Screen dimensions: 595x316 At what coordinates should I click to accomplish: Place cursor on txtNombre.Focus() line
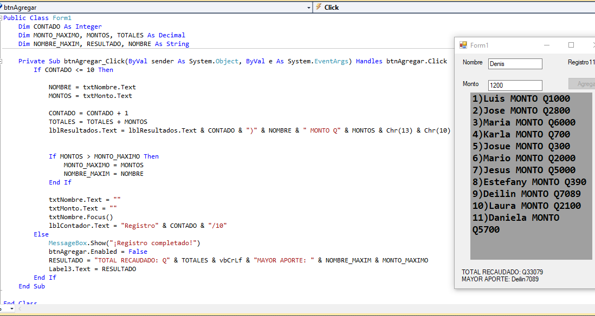pos(81,217)
